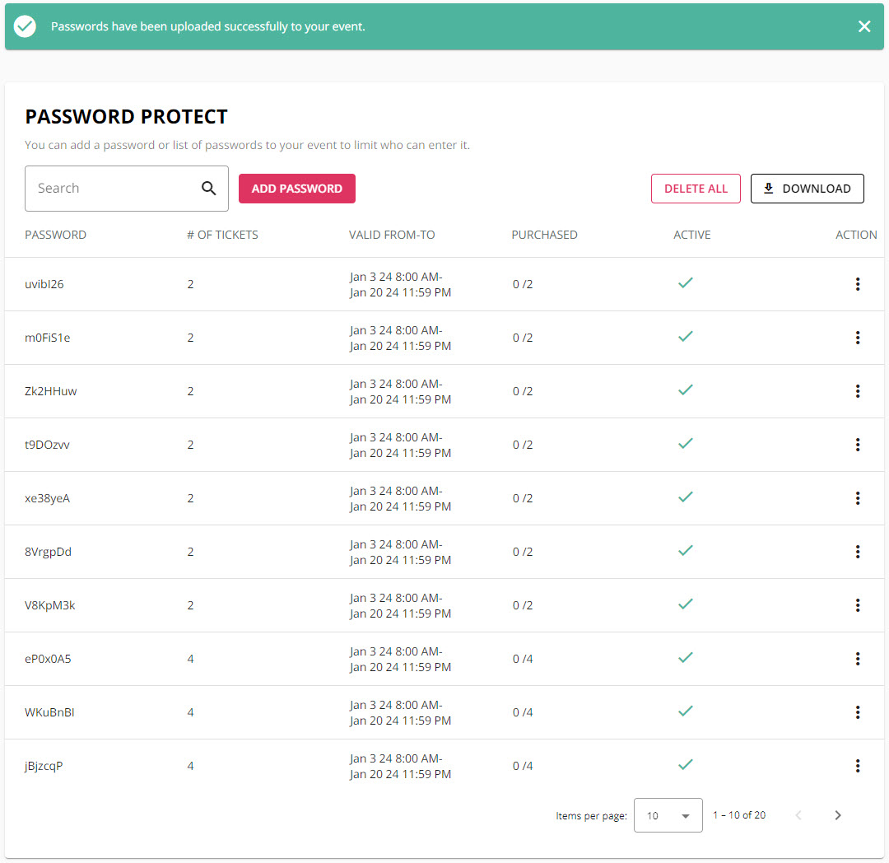The image size is (889, 863).
Task: Open action menu for password uvibI26
Action: pyautogui.click(x=857, y=284)
